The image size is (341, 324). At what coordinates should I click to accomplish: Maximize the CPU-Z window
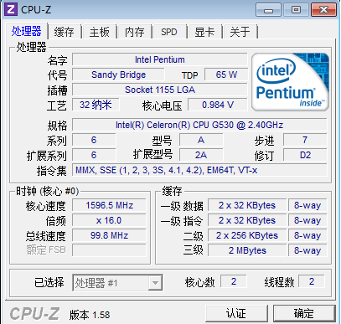(x=296, y=10)
